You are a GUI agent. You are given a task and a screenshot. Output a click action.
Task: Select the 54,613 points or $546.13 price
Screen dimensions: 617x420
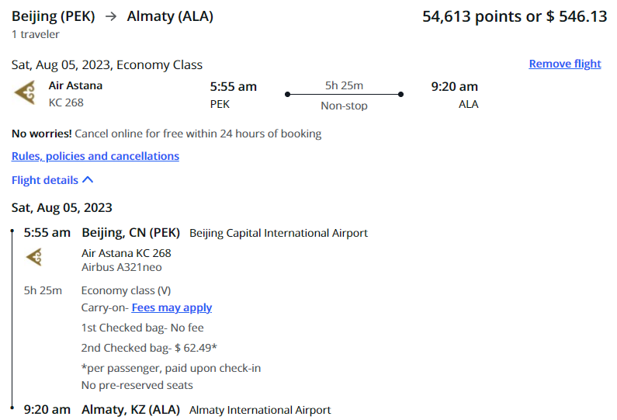pyautogui.click(x=515, y=16)
